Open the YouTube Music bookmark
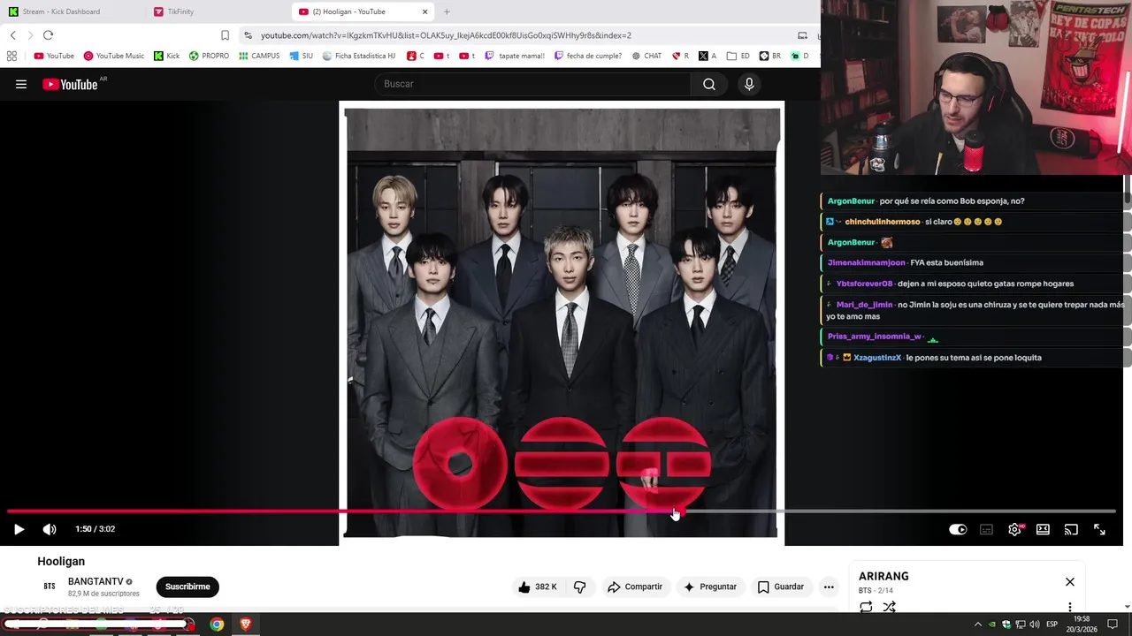1132x636 pixels. pyautogui.click(x=113, y=56)
